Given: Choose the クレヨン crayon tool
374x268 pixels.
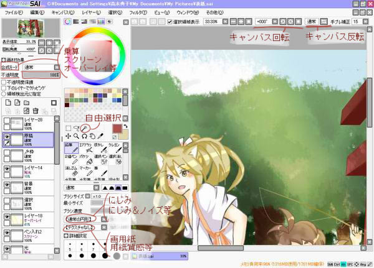Looking at the screenshot, I should [115, 148].
